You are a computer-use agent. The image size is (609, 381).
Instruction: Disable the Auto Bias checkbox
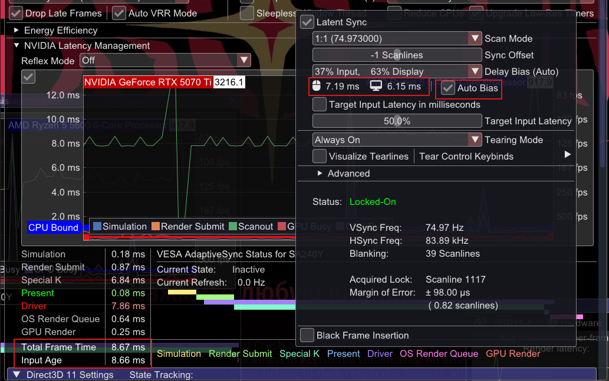tap(448, 88)
